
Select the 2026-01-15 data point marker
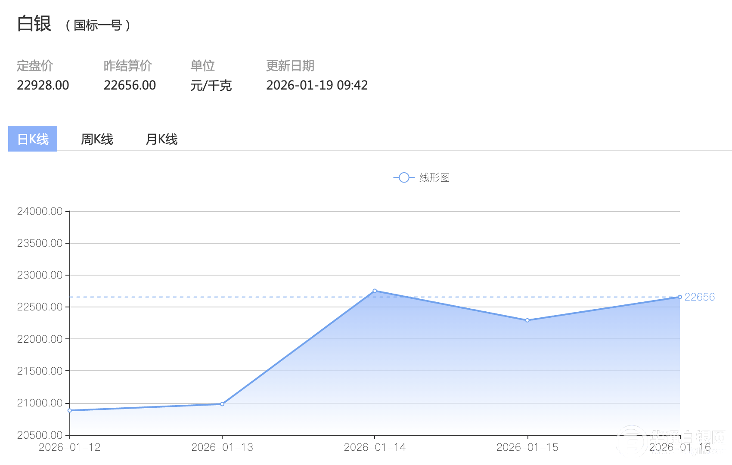point(527,320)
